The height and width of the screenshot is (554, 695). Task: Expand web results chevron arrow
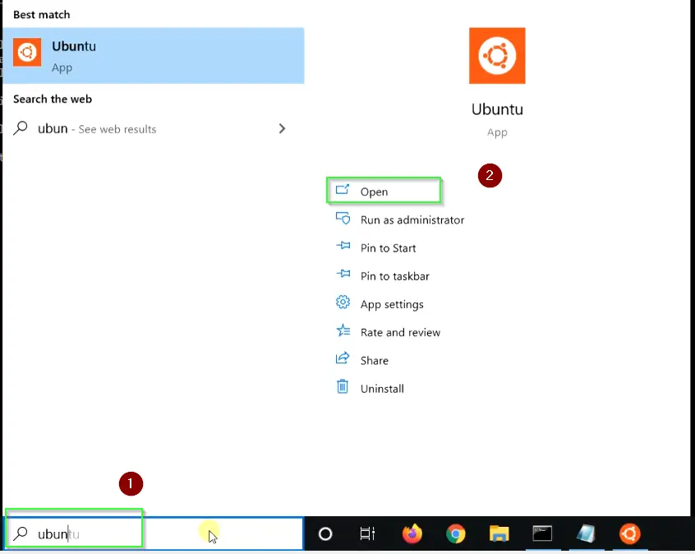[282, 128]
